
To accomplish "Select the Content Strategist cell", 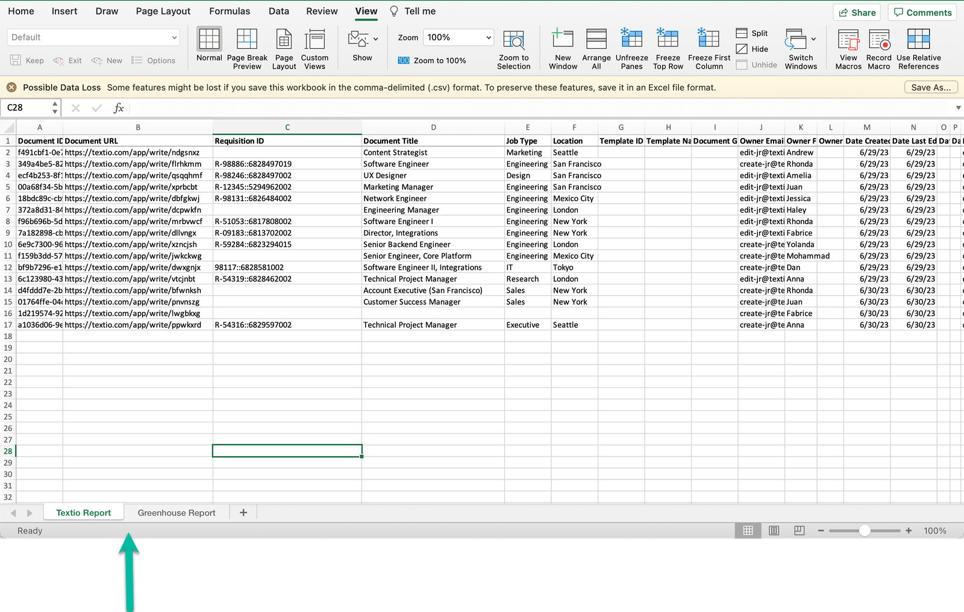I will point(433,152).
